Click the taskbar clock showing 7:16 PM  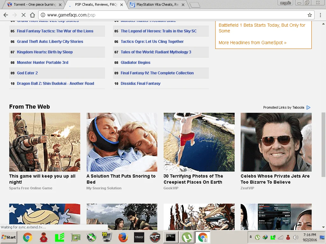[x=309, y=237]
